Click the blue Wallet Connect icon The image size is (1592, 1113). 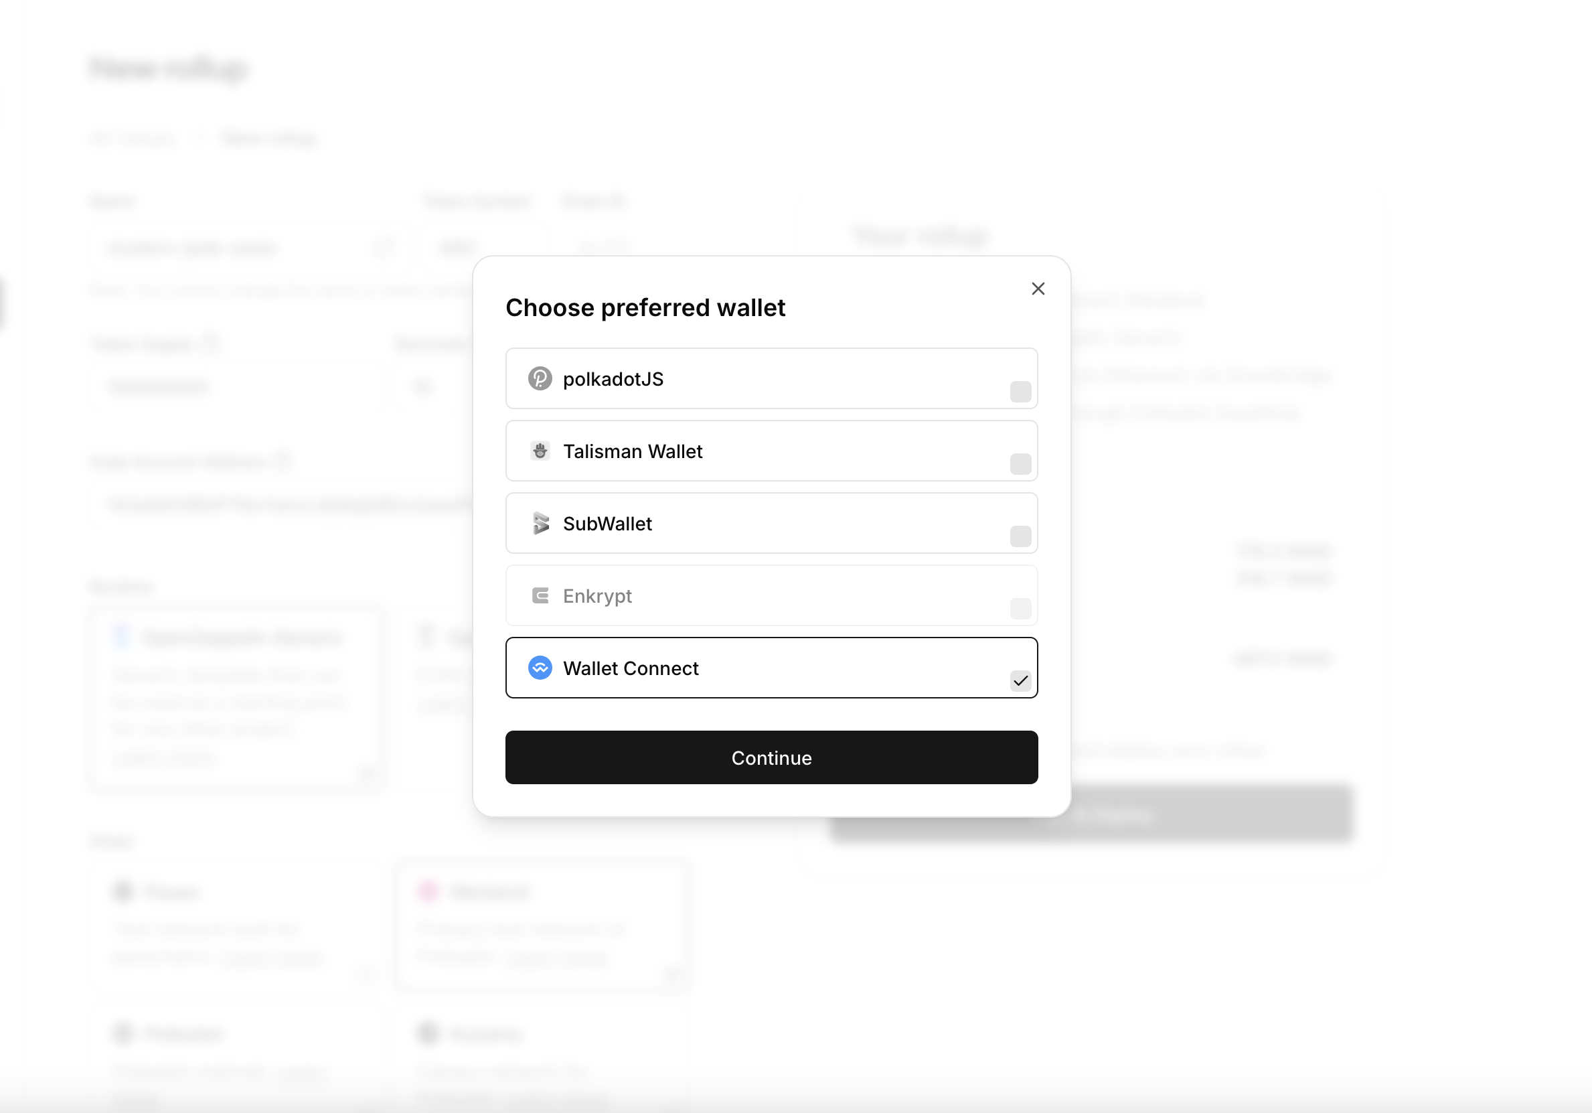click(x=540, y=668)
